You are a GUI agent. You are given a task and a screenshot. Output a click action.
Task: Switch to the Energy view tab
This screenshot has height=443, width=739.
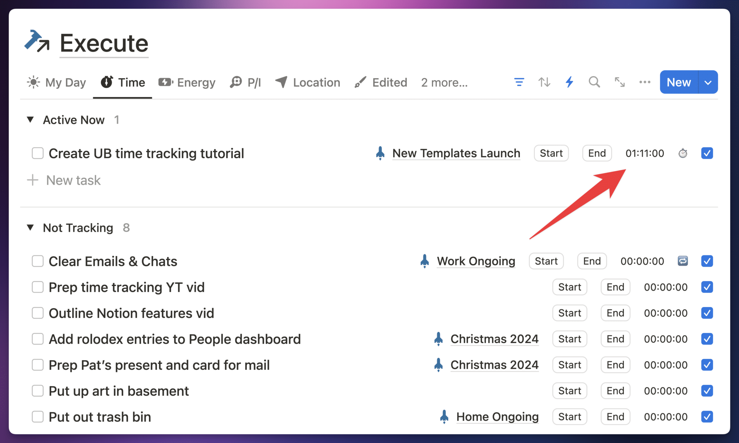(x=187, y=82)
